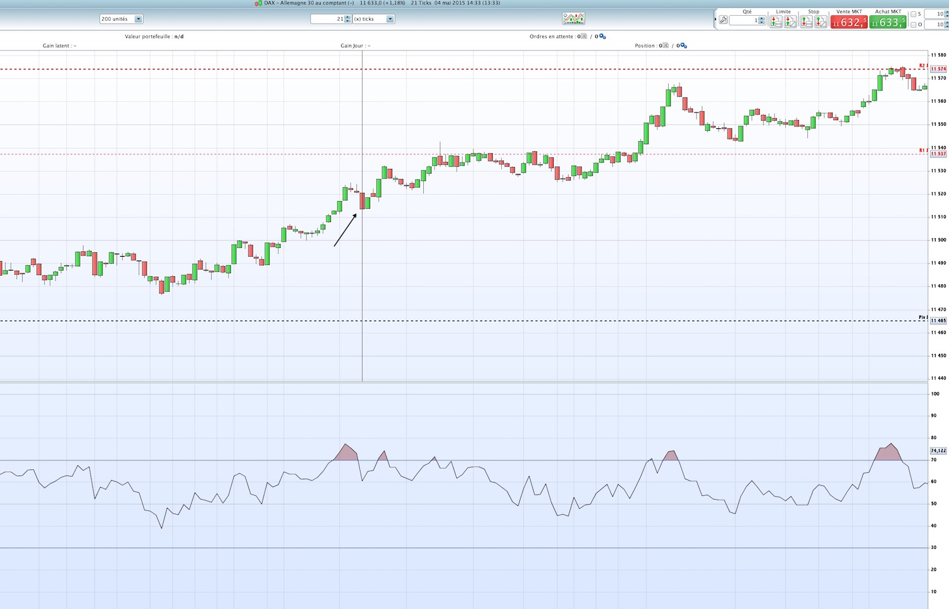Open the trading options wrench icon
Screen dimensions: 949x609
[723, 20]
